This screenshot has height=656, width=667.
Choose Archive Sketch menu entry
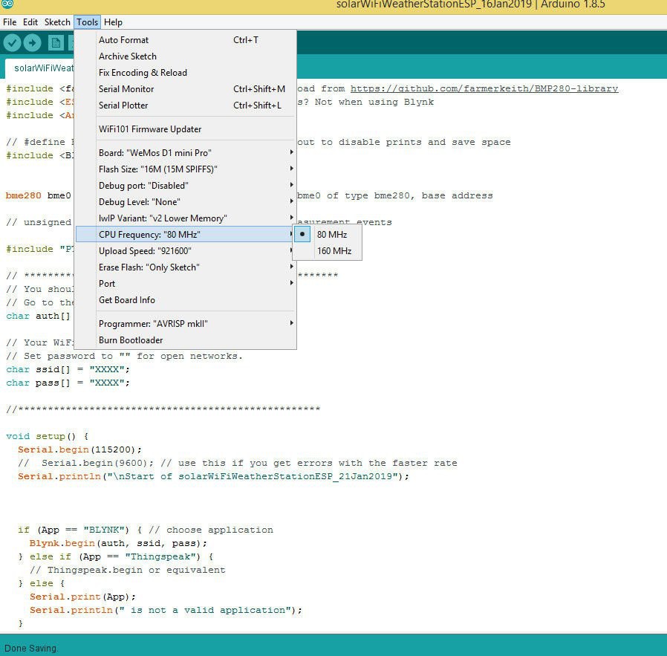tap(185, 56)
